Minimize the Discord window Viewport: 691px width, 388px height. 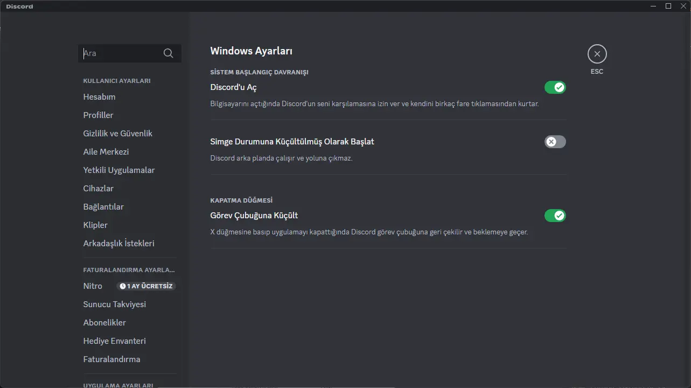pyautogui.click(x=653, y=6)
